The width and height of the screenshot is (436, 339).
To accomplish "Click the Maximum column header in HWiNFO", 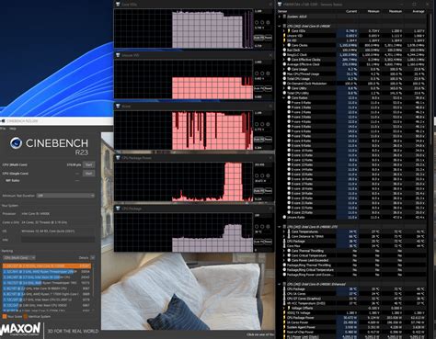I will point(396,11).
